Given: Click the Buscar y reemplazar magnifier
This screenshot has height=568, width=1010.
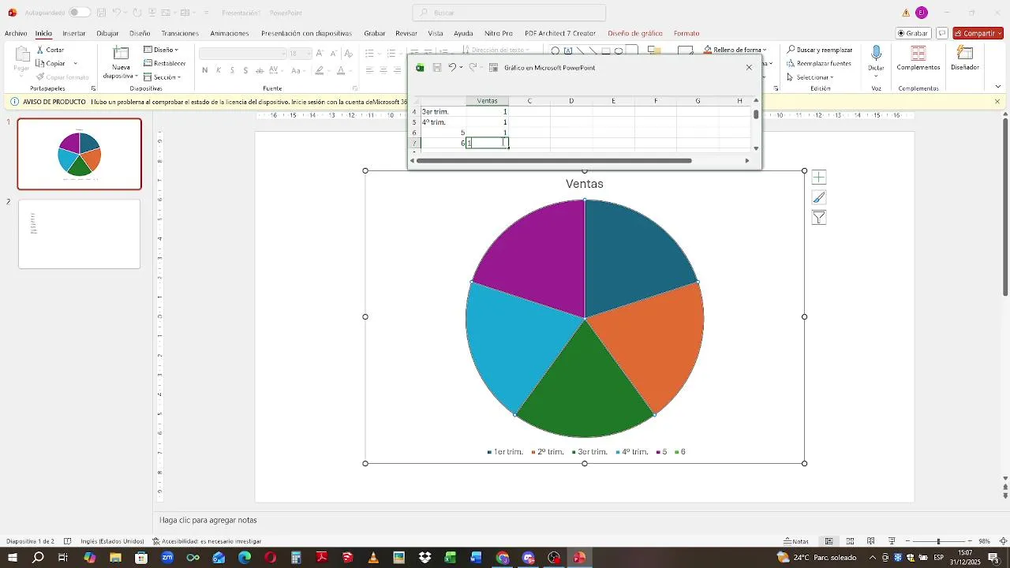Looking at the screenshot, I should pyautogui.click(x=791, y=50).
